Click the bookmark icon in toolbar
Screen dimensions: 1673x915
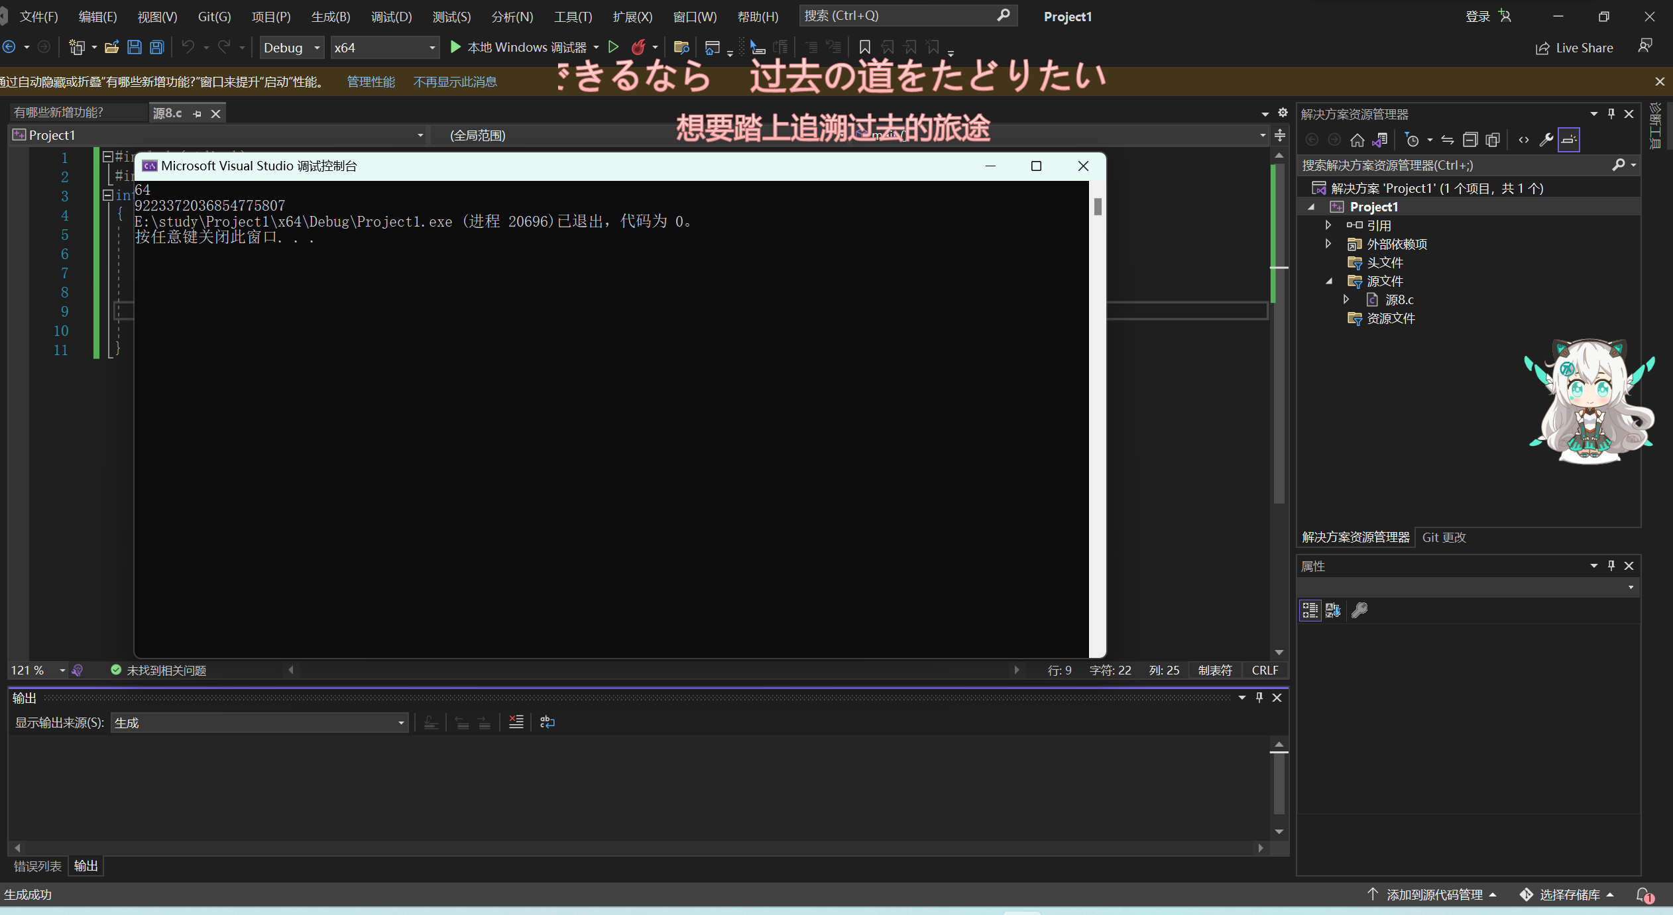[864, 47]
